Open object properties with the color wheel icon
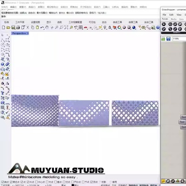 point(120,27)
